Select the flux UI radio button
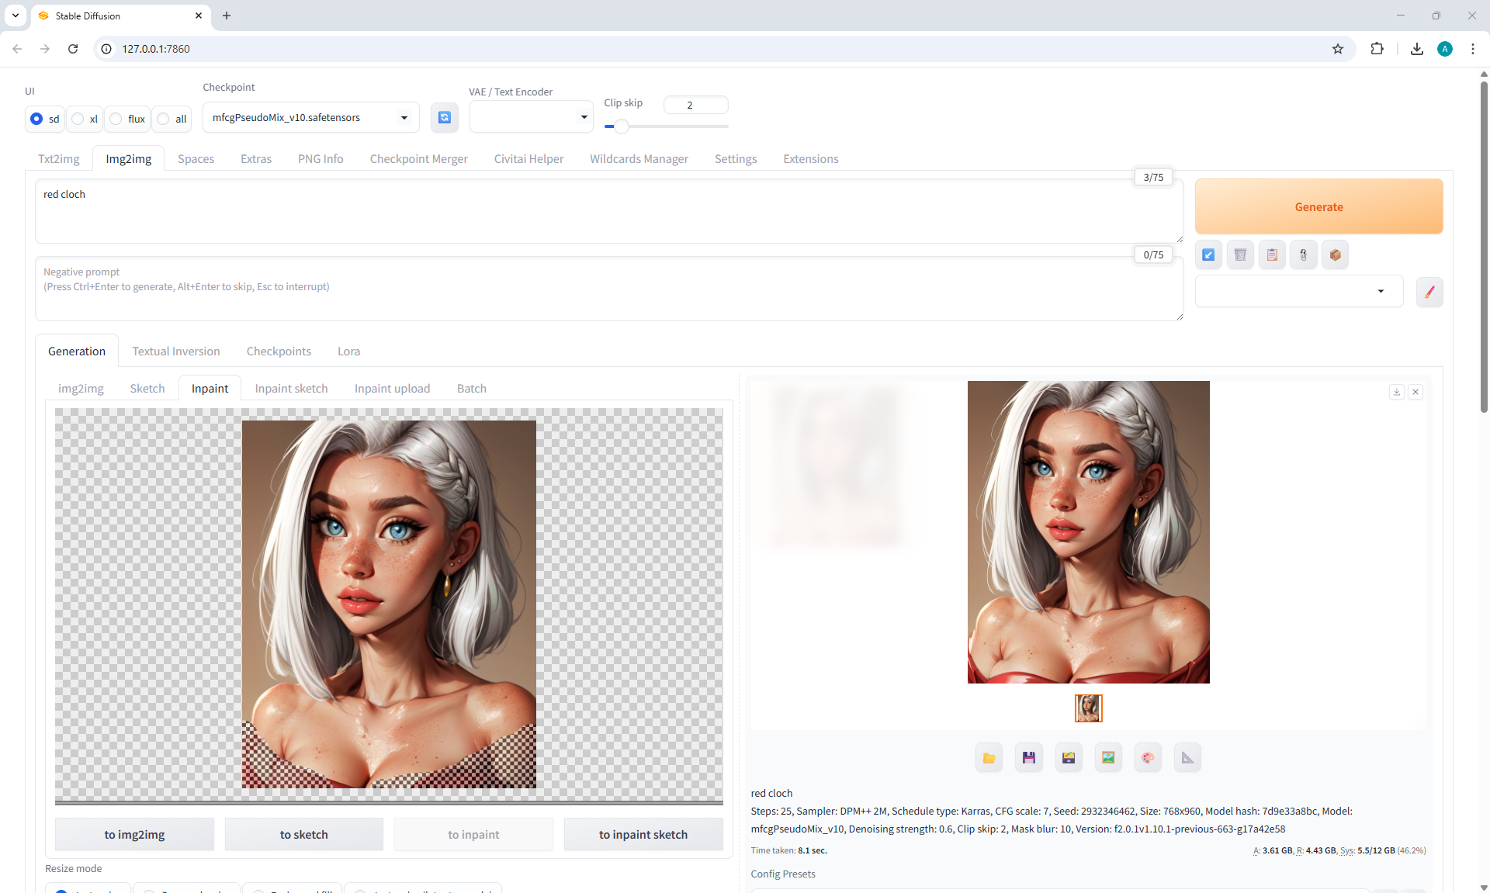This screenshot has width=1490, height=893. (116, 119)
